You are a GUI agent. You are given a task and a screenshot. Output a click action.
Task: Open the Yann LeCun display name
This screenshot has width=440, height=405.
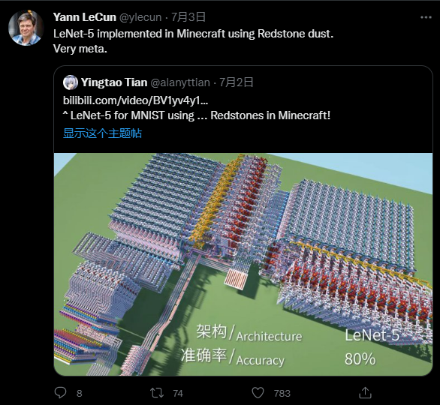tap(85, 17)
